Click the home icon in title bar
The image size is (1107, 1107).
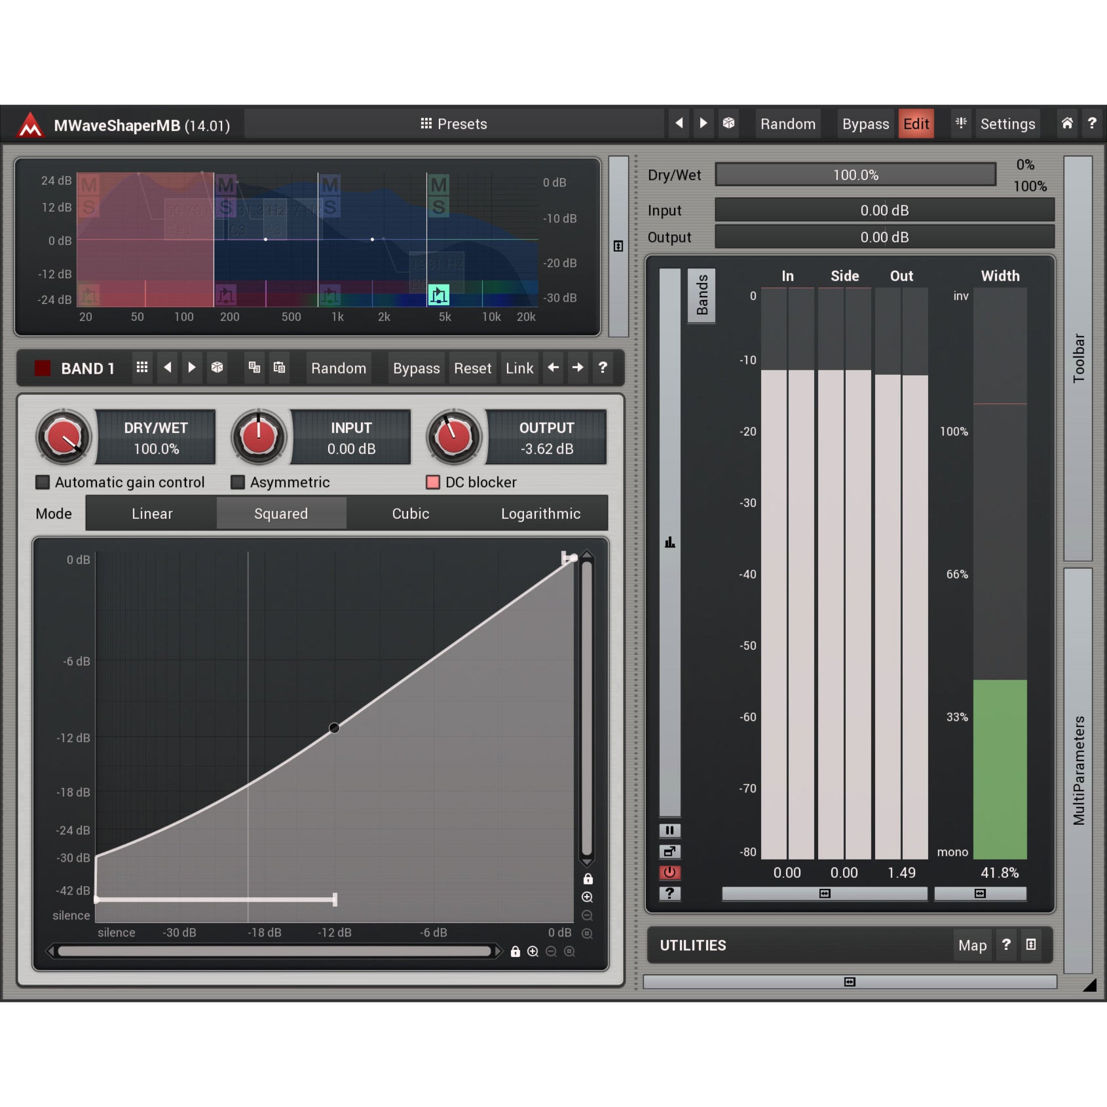(1067, 123)
